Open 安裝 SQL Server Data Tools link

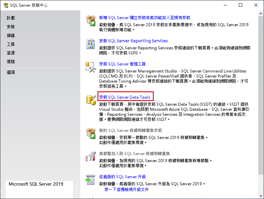(x=125, y=97)
